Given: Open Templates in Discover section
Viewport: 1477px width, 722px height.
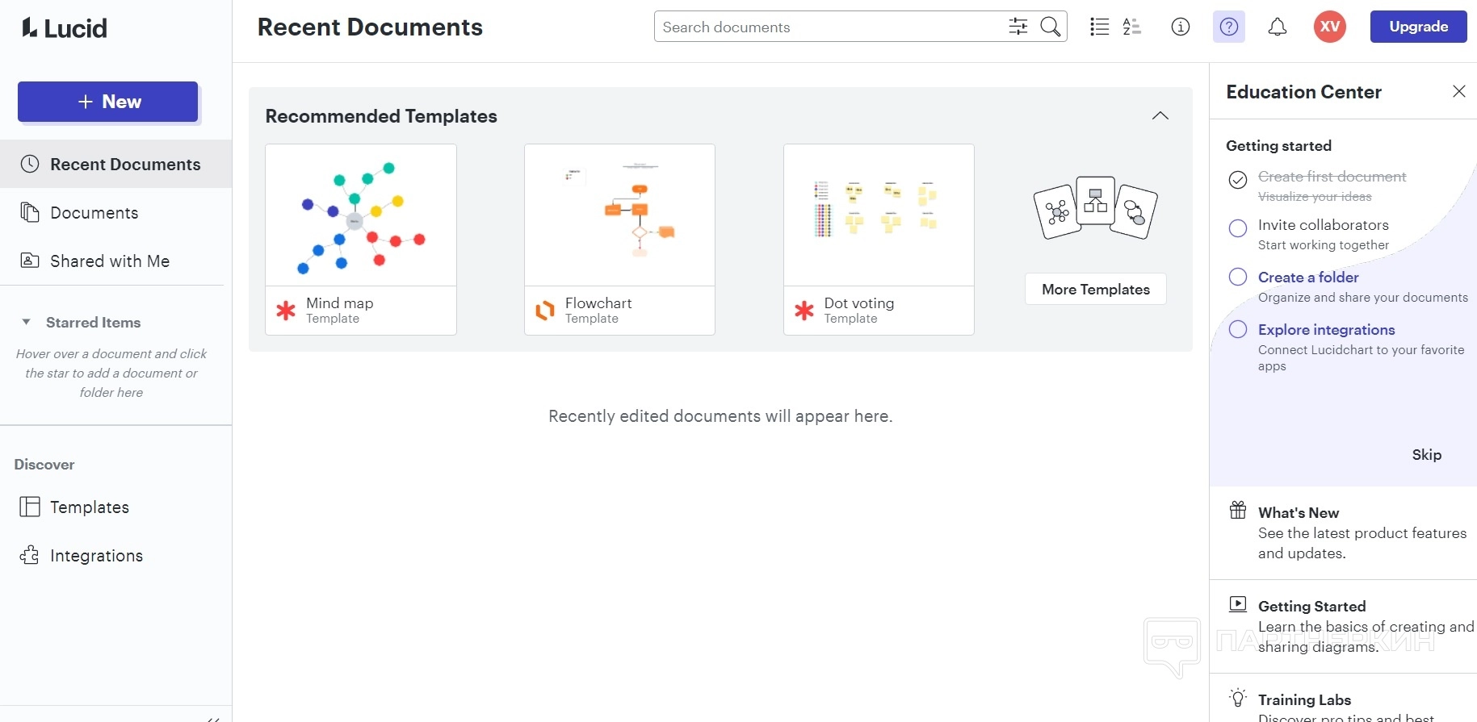Looking at the screenshot, I should [89, 507].
